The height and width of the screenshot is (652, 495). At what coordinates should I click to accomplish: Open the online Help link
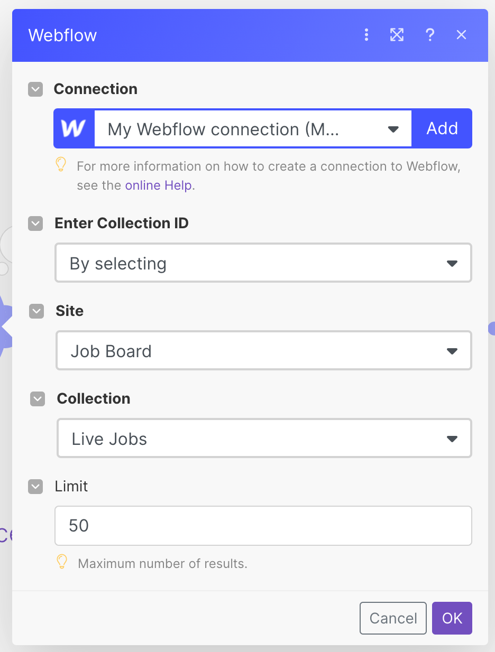point(158,186)
